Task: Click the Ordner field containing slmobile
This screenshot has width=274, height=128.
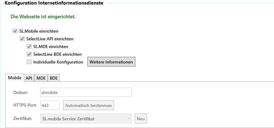Action: [86, 92]
